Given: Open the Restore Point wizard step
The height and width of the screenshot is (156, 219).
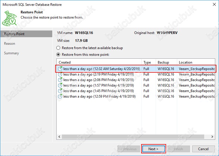Looking at the screenshot, I should pos(26,34).
